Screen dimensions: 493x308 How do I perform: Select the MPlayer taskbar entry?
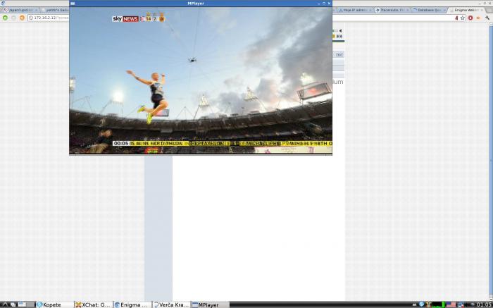coord(210,305)
